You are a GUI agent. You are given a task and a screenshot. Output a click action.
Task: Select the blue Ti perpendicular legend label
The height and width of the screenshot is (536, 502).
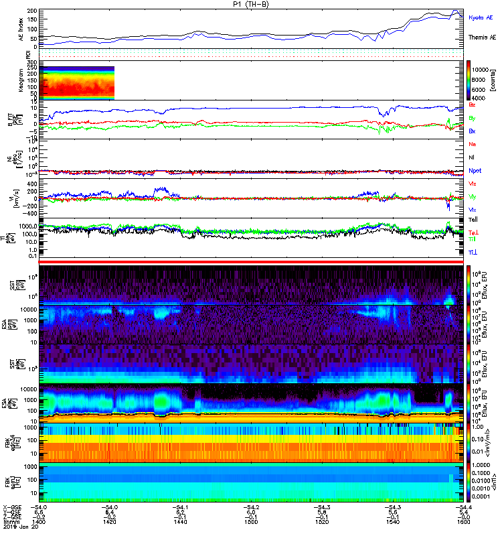473,253
